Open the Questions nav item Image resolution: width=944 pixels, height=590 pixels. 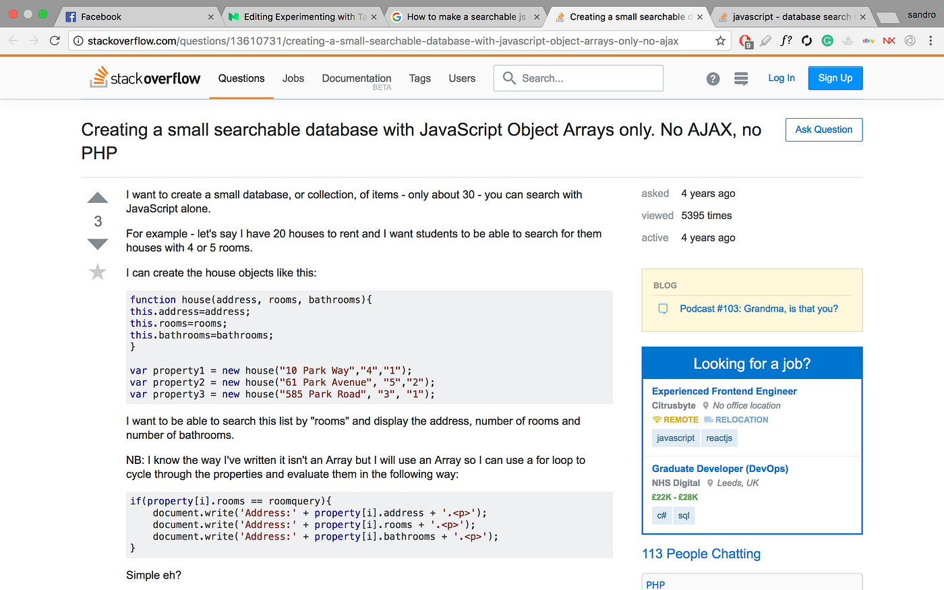241,78
